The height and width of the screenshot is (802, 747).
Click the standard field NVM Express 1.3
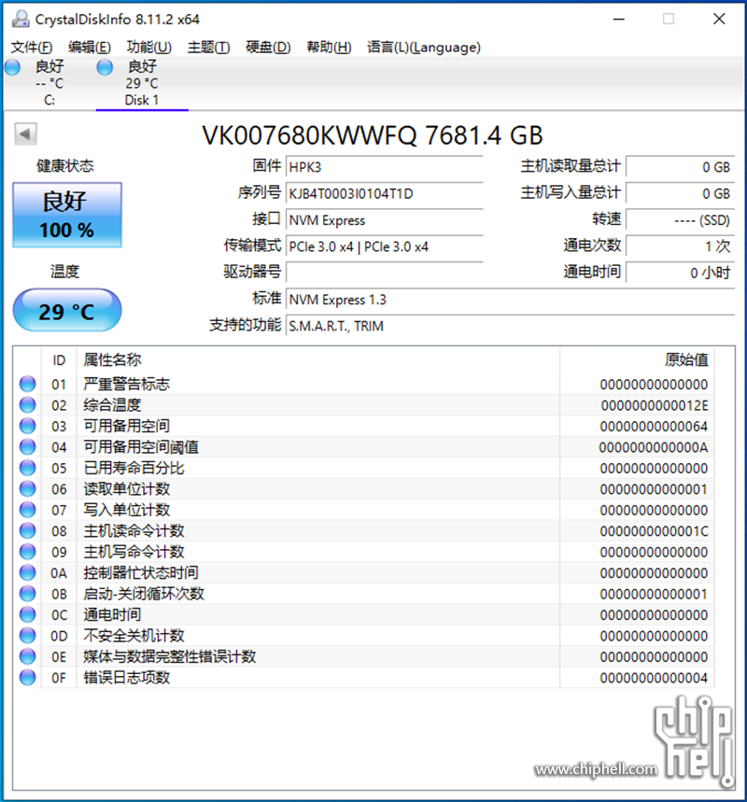pyautogui.click(x=510, y=300)
